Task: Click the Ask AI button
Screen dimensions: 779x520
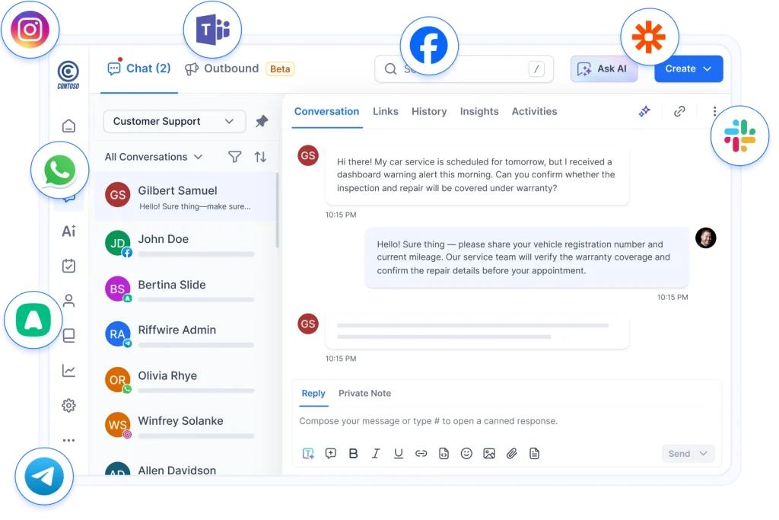Action: coord(603,69)
